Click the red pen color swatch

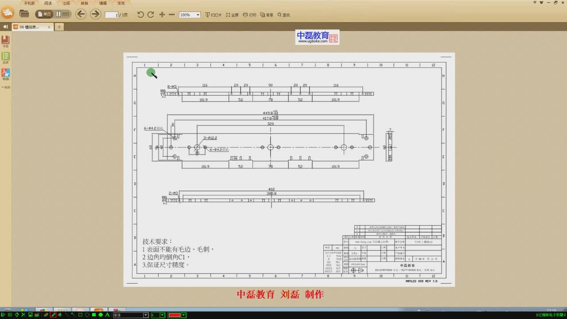coord(175,315)
